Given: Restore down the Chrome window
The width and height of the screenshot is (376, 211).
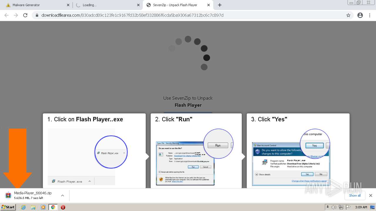Looking at the screenshot, I should (359, 3).
